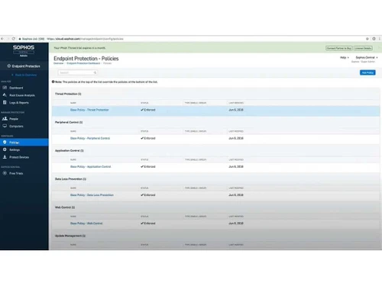Image resolution: width=382 pixels, height=286 pixels.
Task: Click the date in Peripheral Control row
Action: (236, 138)
